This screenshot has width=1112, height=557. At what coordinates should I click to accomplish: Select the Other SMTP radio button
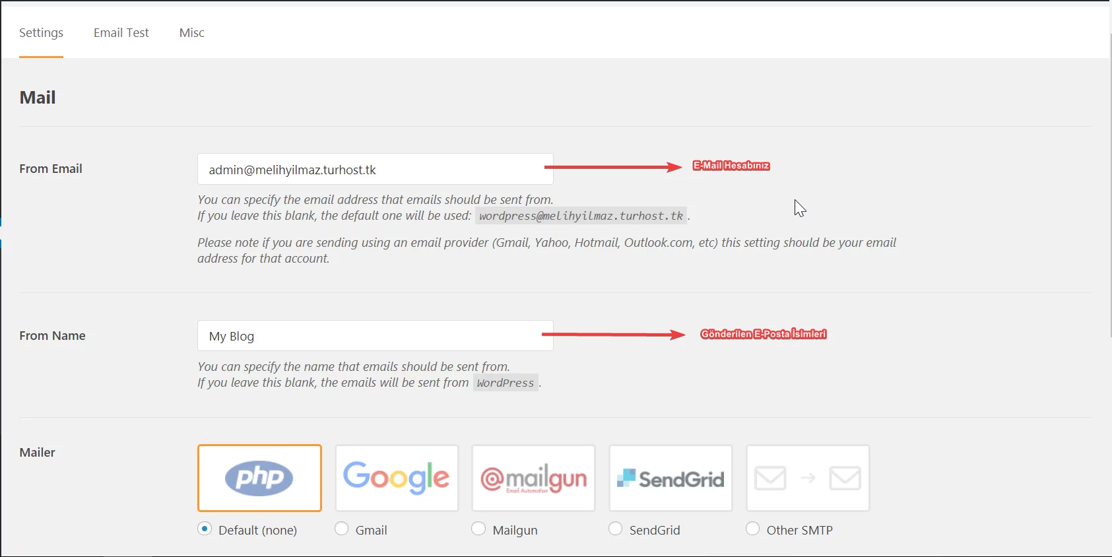click(753, 529)
